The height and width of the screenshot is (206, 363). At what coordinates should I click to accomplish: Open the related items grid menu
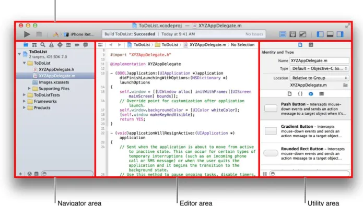pos(100,45)
